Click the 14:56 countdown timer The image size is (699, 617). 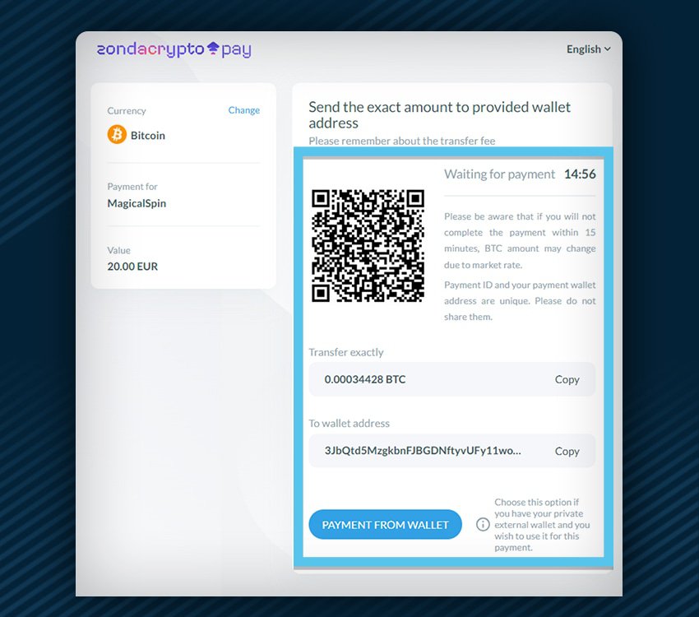580,174
